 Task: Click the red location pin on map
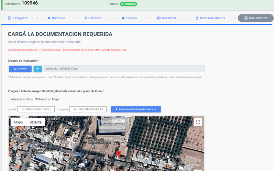click(x=119, y=154)
